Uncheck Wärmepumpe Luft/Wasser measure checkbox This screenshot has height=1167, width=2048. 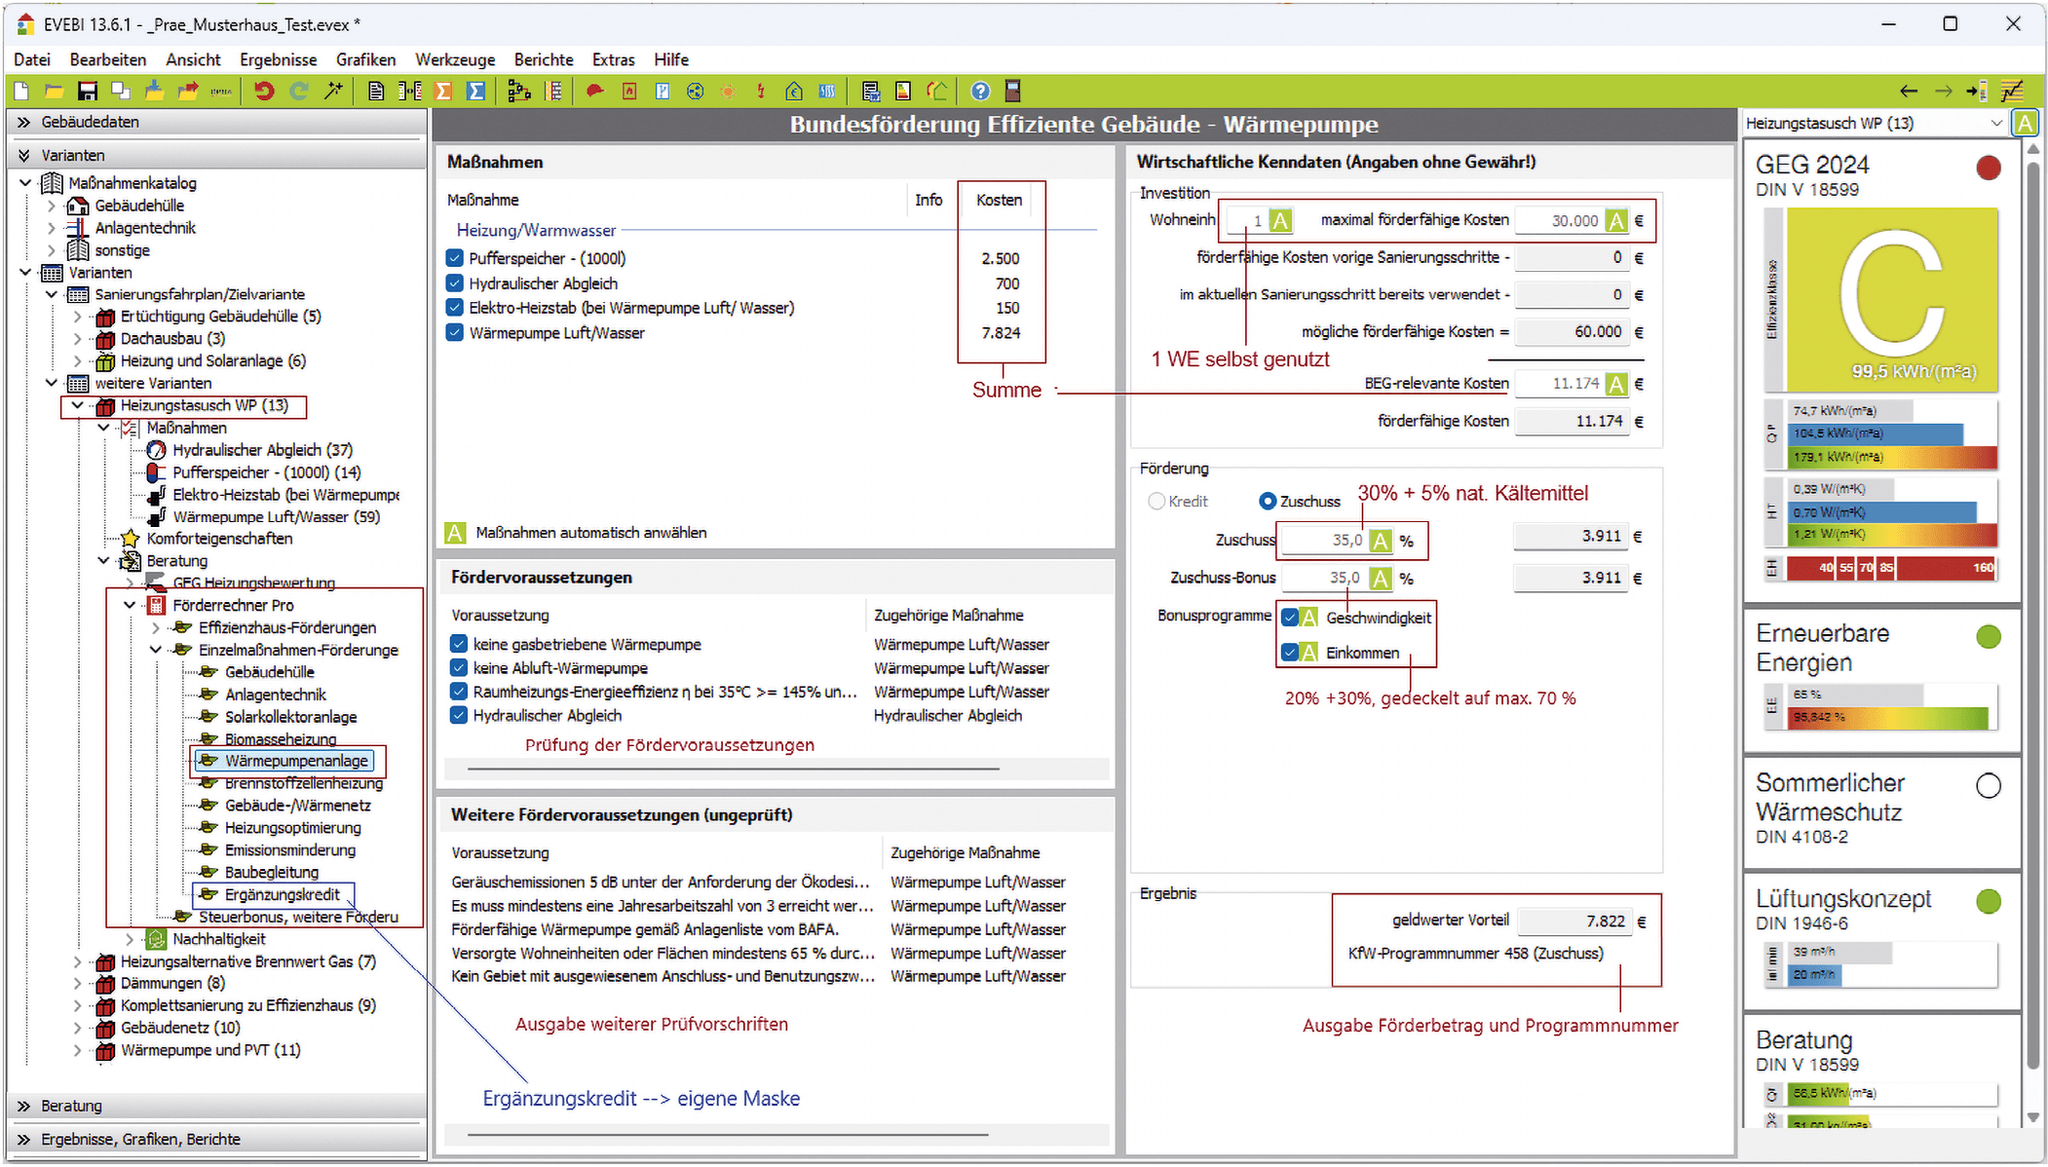(455, 333)
